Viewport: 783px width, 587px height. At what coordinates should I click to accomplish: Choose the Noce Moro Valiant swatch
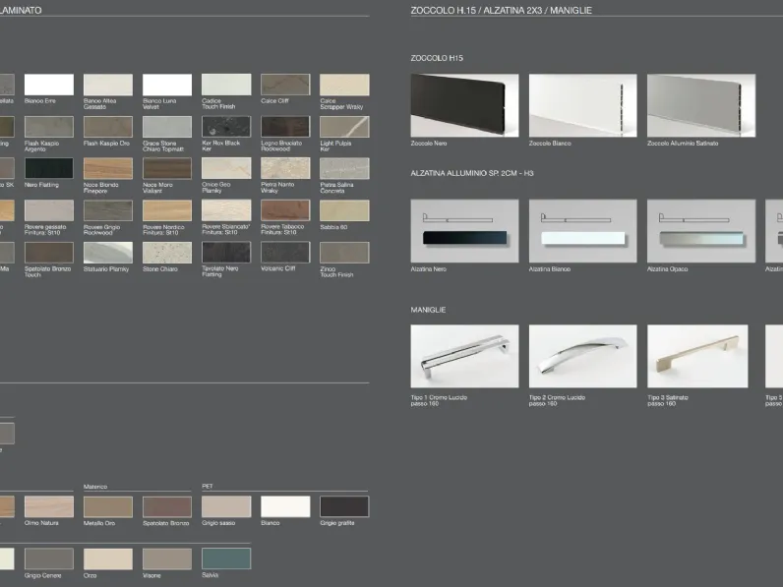pyautogui.click(x=167, y=169)
